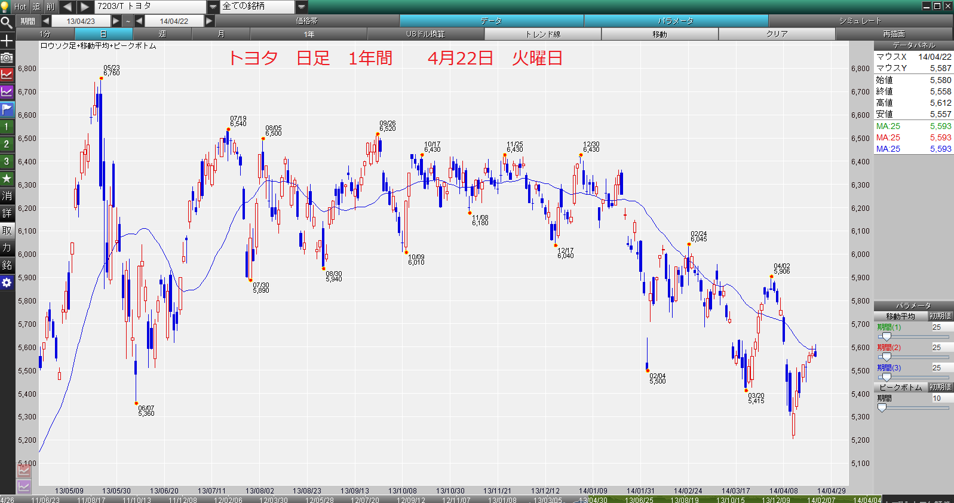Image resolution: width=954 pixels, height=503 pixels.
Task: Click the 期間 period label button
Action: tap(28, 21)
